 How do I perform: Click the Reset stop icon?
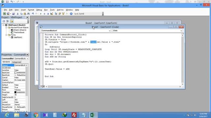click(48, 14)
